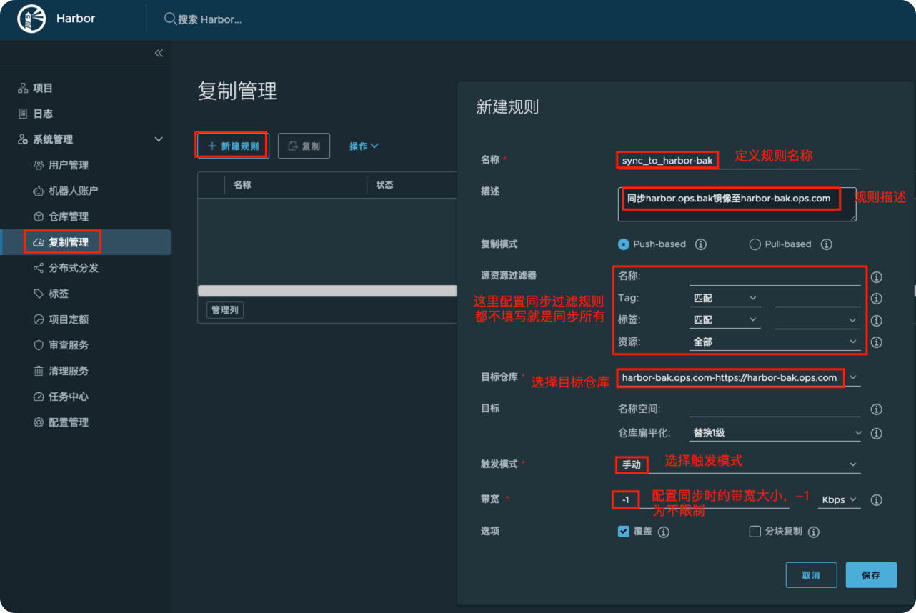
Task: Select Push-based replication mode
Action: click(624, 244)
